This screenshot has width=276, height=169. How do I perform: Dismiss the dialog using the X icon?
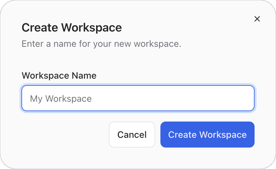pyautogui.click(x=257, y=19)
